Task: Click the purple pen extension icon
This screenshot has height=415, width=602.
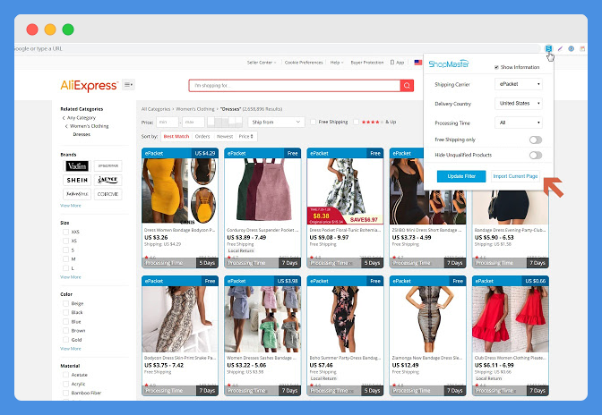Action: (x=560, y=48)
